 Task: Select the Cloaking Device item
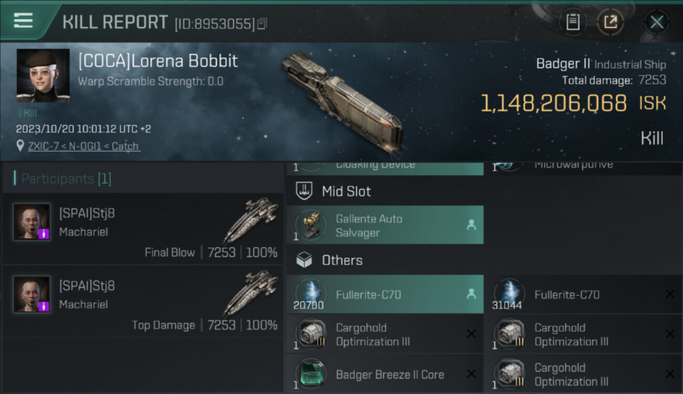pyautogui.click(x=385, y=168)
